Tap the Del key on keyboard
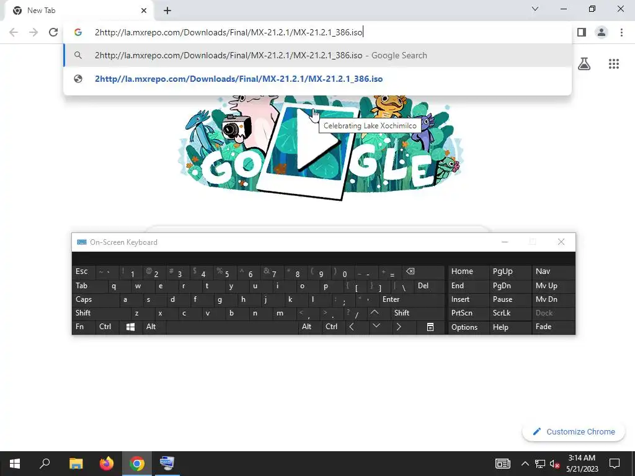This screenshot has height=476, width=635. (x=430, y=286)
